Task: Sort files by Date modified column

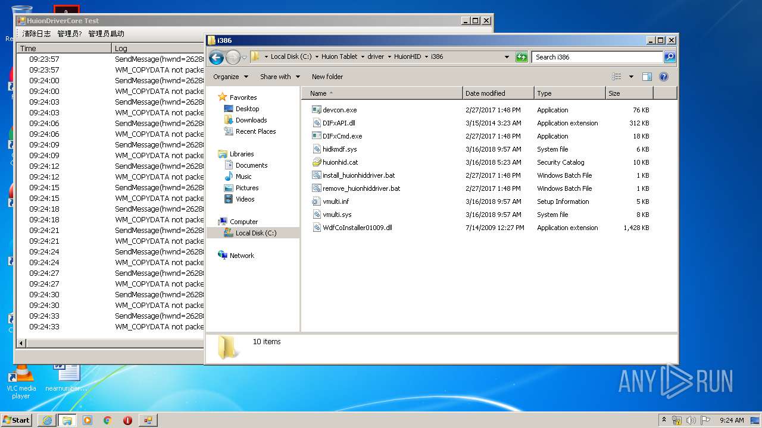Action: [498, 93]
